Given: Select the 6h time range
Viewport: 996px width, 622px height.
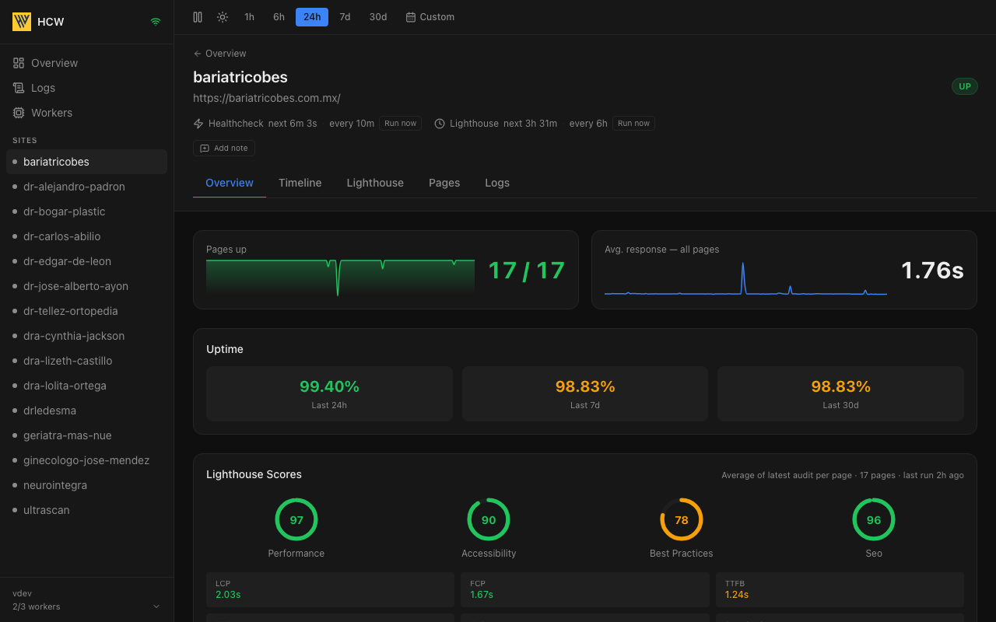Looking at the screenshot, I should click(x=279, y=17).
